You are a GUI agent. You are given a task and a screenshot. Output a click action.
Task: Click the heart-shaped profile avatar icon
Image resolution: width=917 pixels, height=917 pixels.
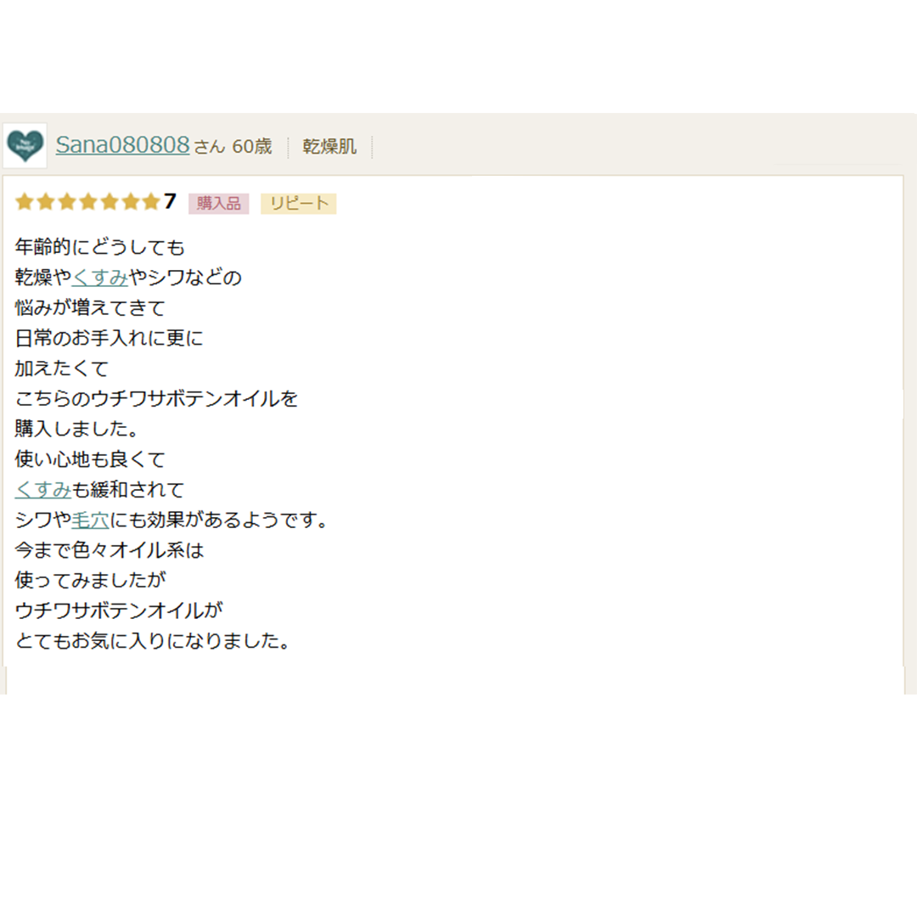(25, 146)
